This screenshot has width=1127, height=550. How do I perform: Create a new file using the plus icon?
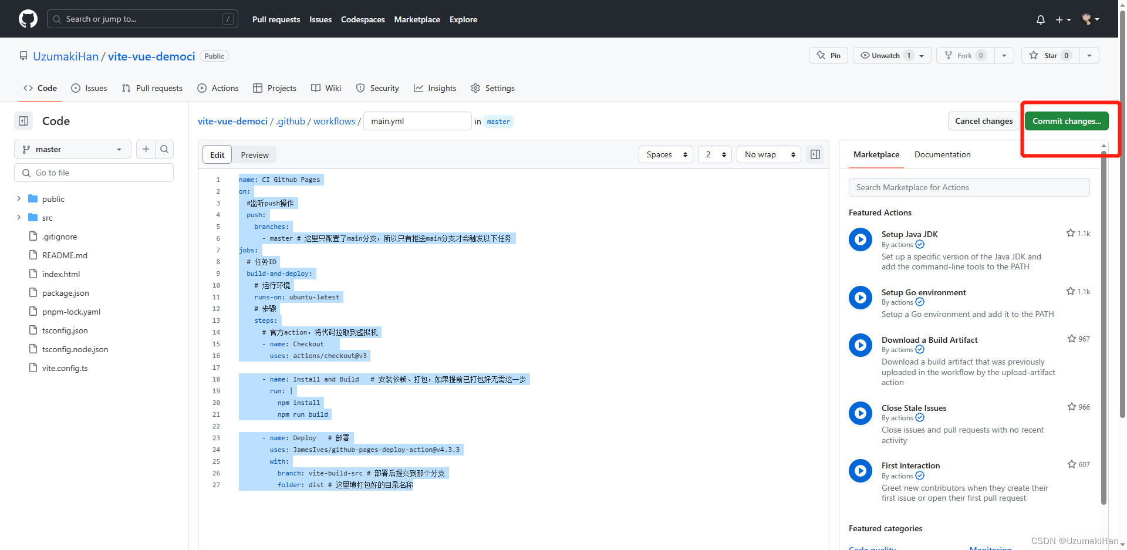tap(146, 149)
